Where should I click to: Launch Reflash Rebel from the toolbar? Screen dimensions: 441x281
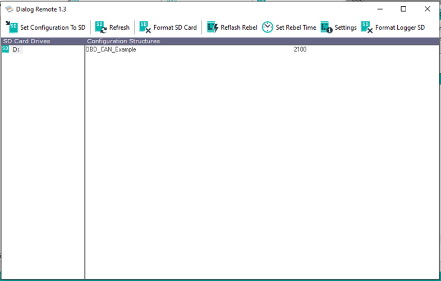(x=212, y=27)
